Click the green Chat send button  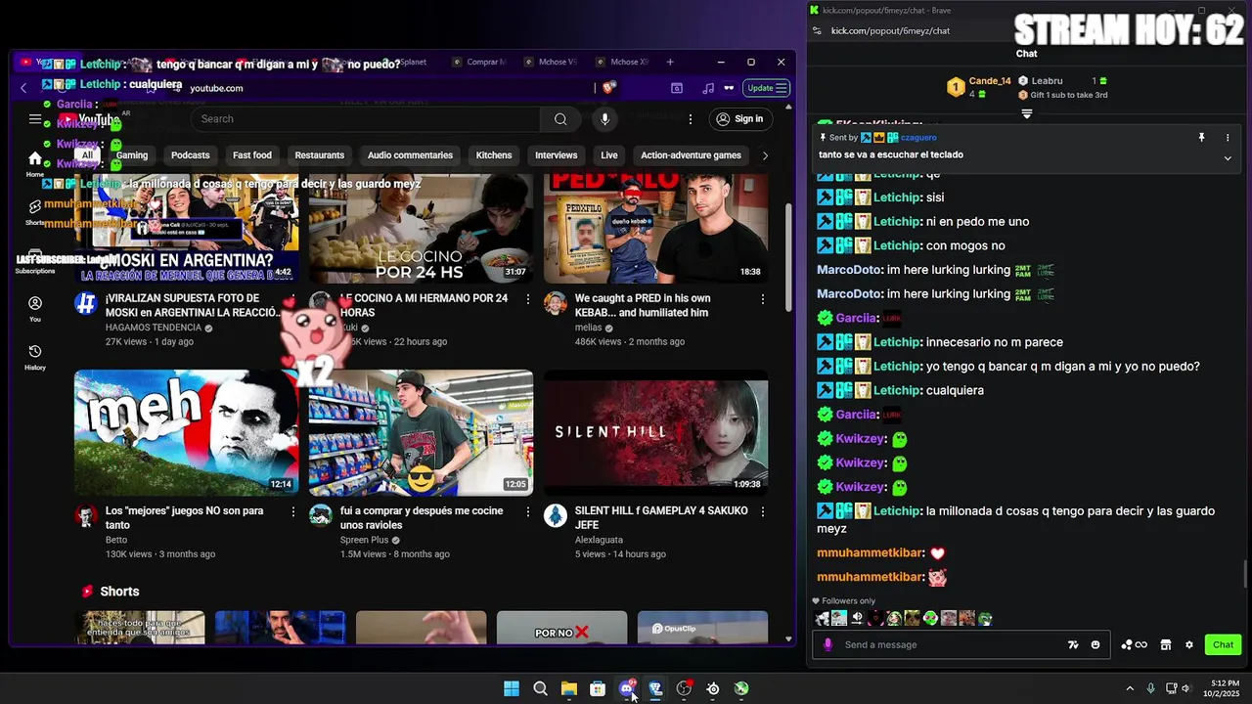[x=1224, y=645]
